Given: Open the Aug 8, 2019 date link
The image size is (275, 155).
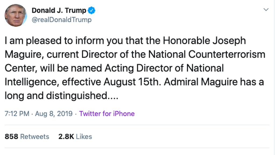Looking at the screenshot, I should (54, 114).
